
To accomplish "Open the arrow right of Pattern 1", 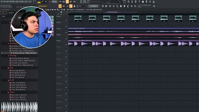I will 99,6.
